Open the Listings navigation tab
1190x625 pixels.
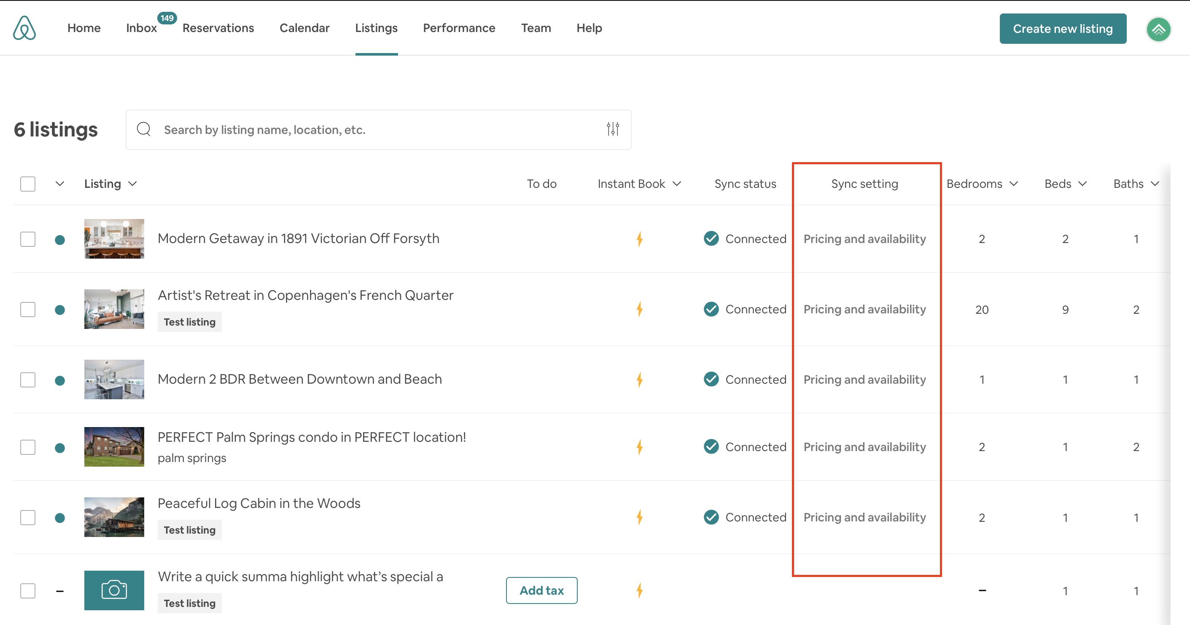[377, 28]
